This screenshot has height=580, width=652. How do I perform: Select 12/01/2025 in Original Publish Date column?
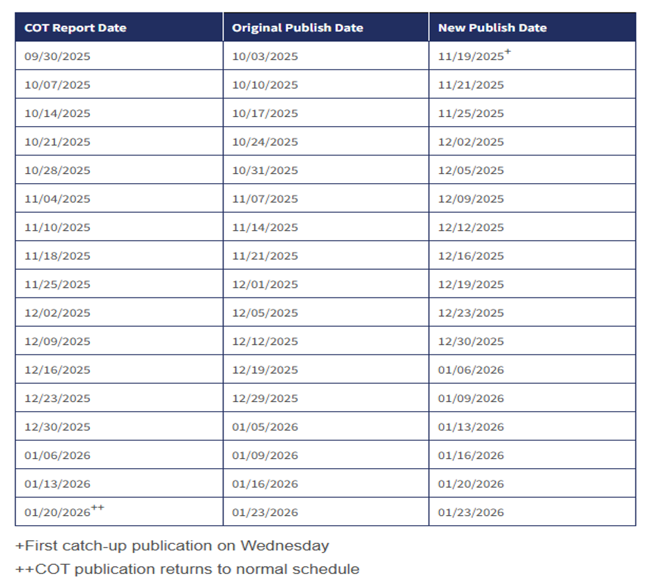pos(265,284)
